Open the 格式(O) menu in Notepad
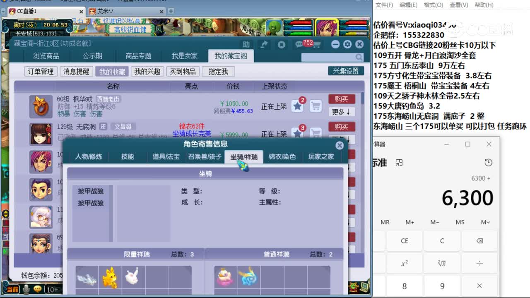 click(x=433, y=4)
